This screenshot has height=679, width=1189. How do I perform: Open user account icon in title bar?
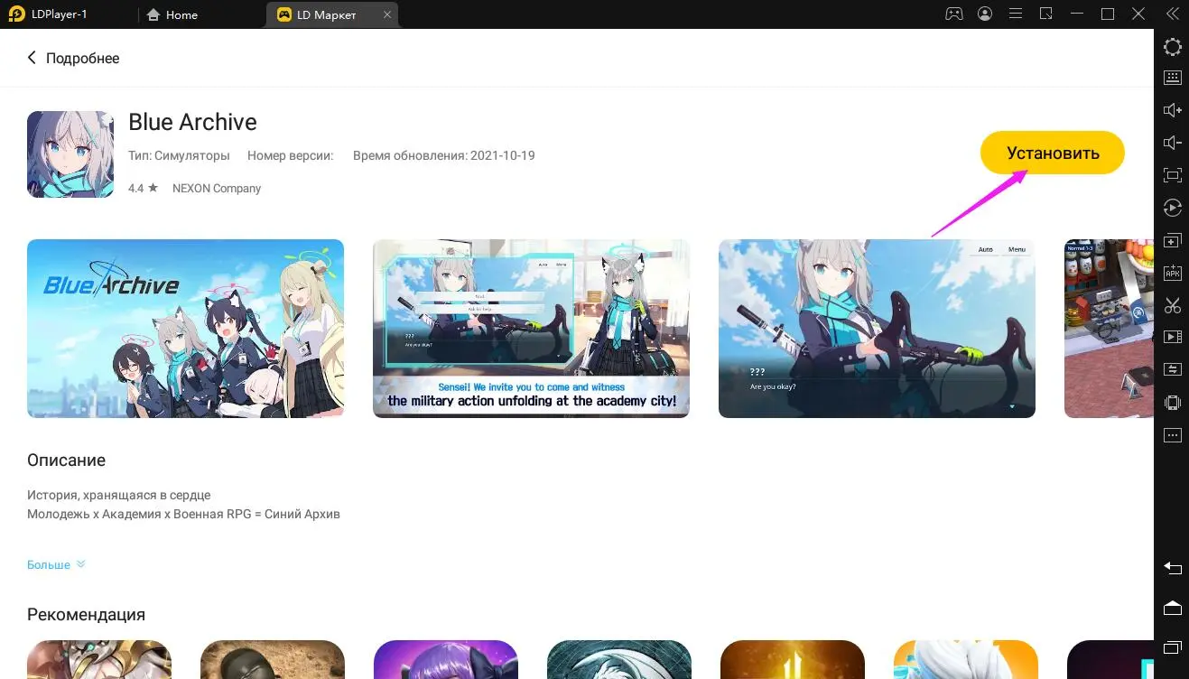click(985, 14)
